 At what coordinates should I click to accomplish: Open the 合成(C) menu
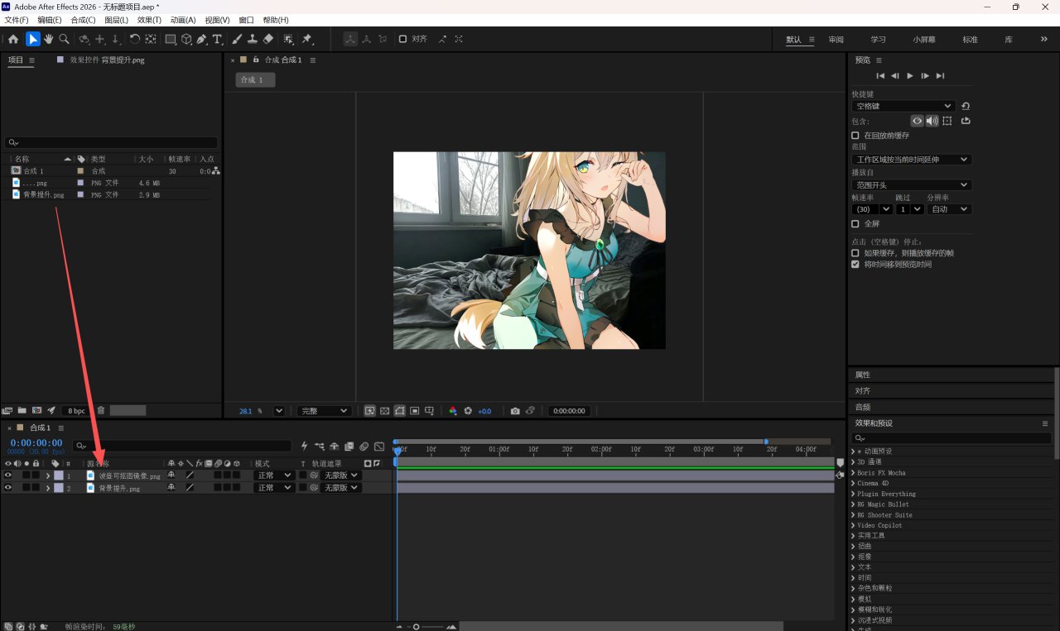click(x=83, y=20)
